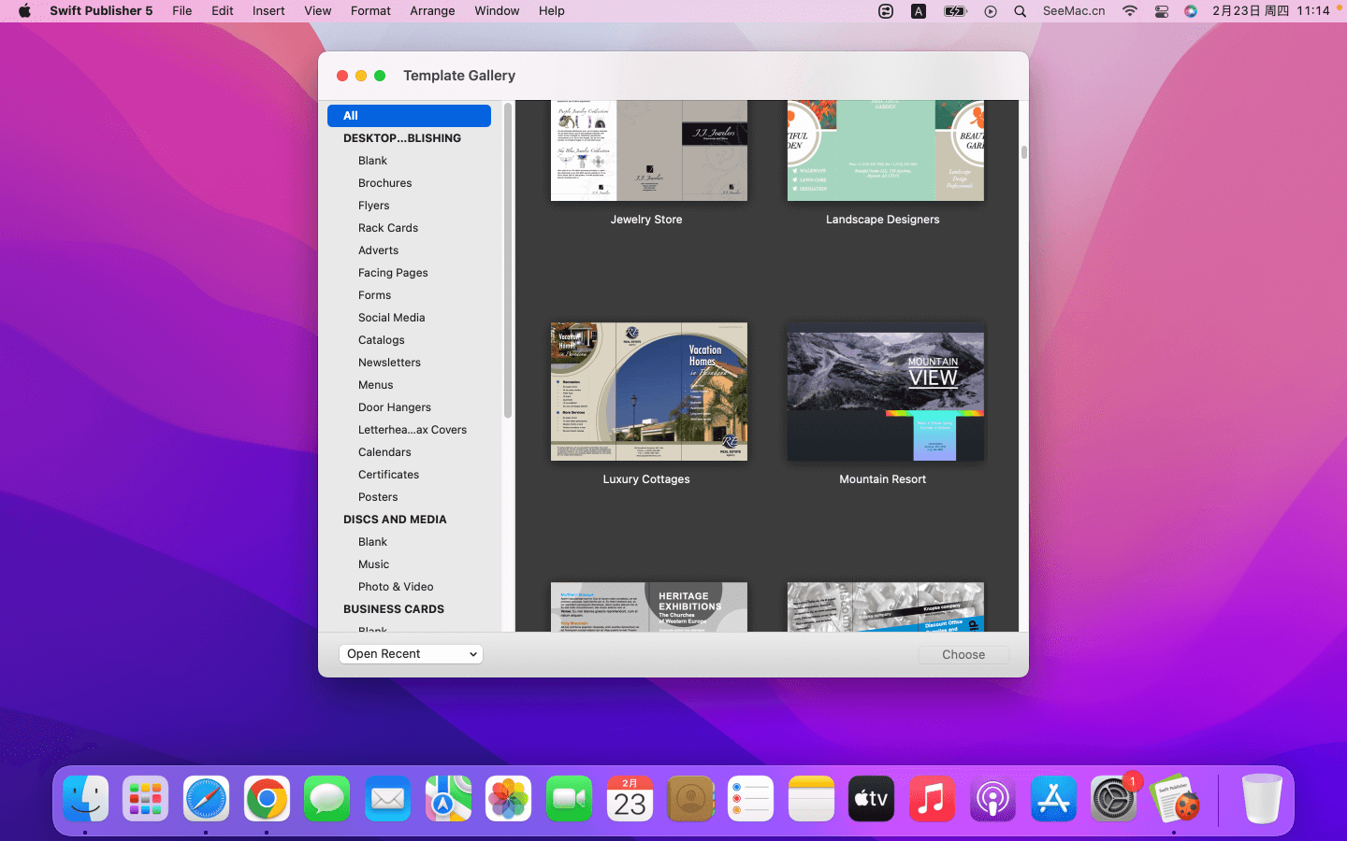Pick the Mountain Resort template thumbnail
Viewport: 1347px width, 841px height.
pos(885,392)
